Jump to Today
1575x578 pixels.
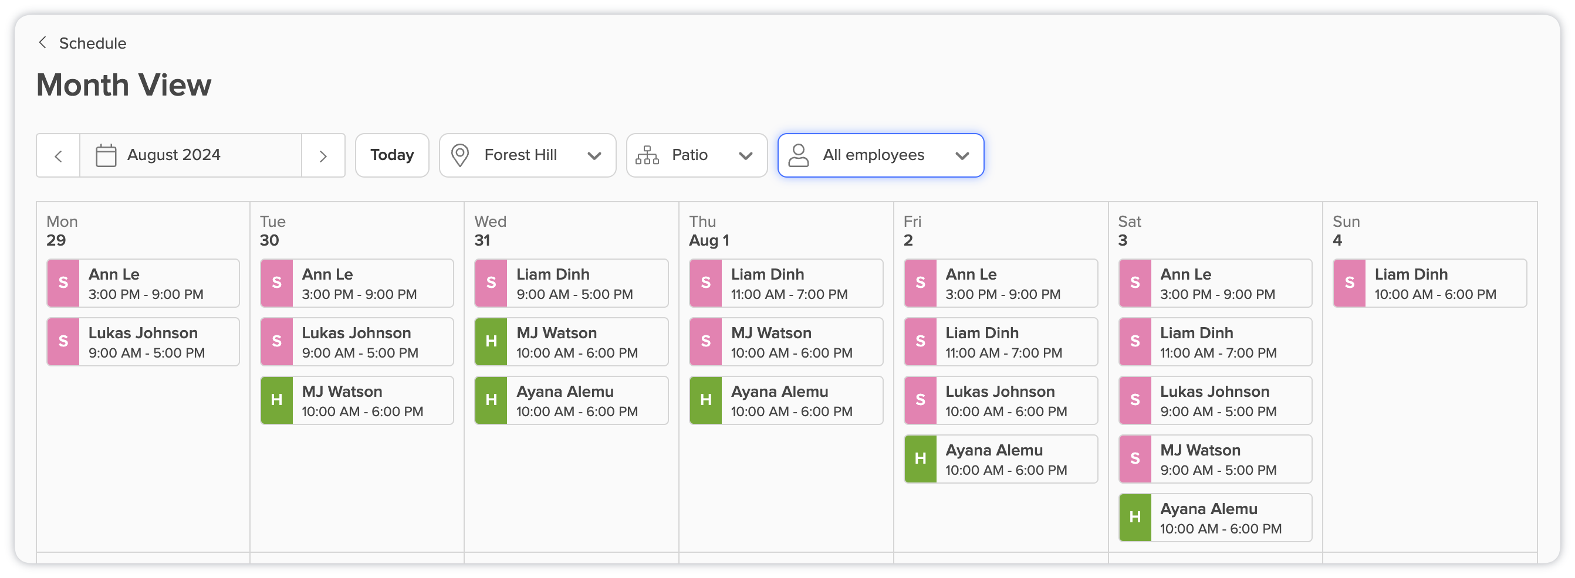(x=392, y=156)
